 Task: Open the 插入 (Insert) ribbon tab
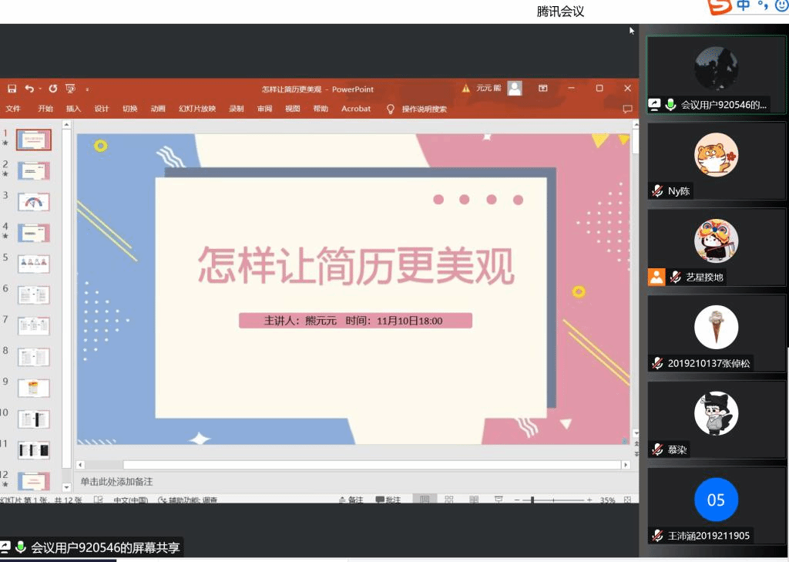point(73,109)
